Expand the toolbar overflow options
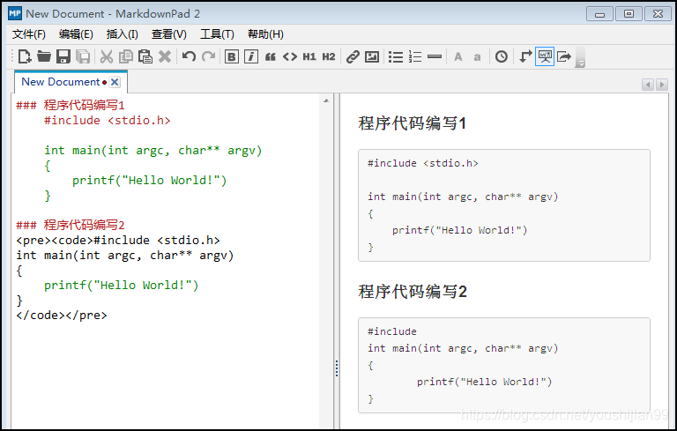677x431 pixels. [580, 58]
